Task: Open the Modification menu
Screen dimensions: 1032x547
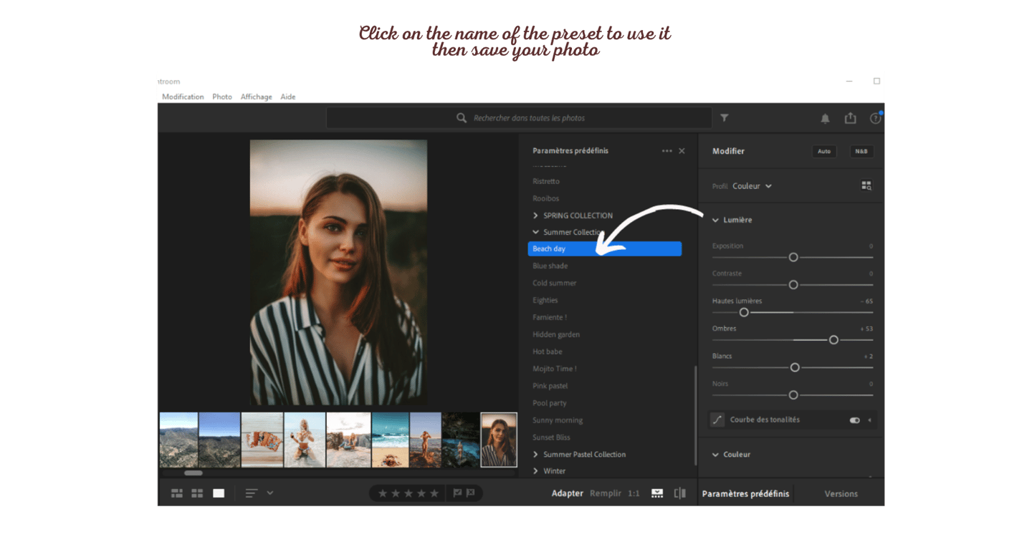Action: [183, 97]
